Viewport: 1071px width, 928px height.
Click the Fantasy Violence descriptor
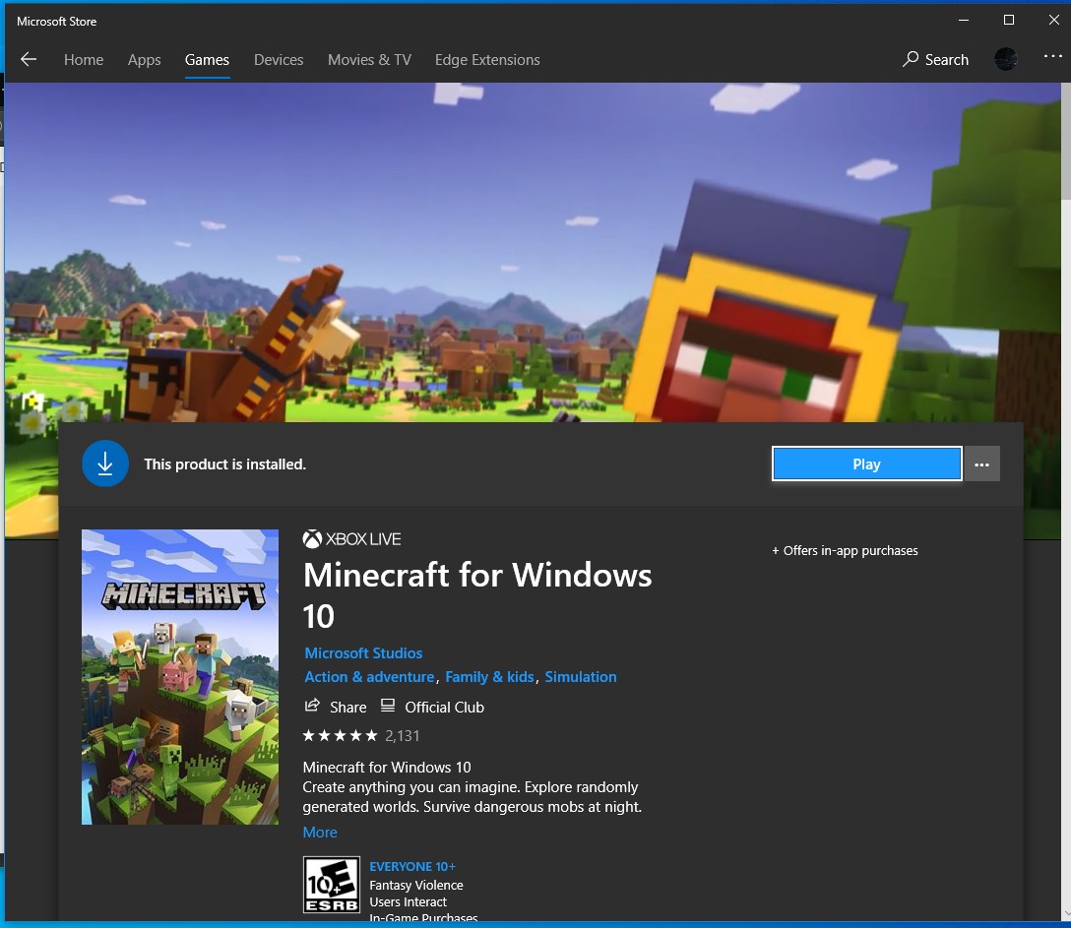[416, 885]
